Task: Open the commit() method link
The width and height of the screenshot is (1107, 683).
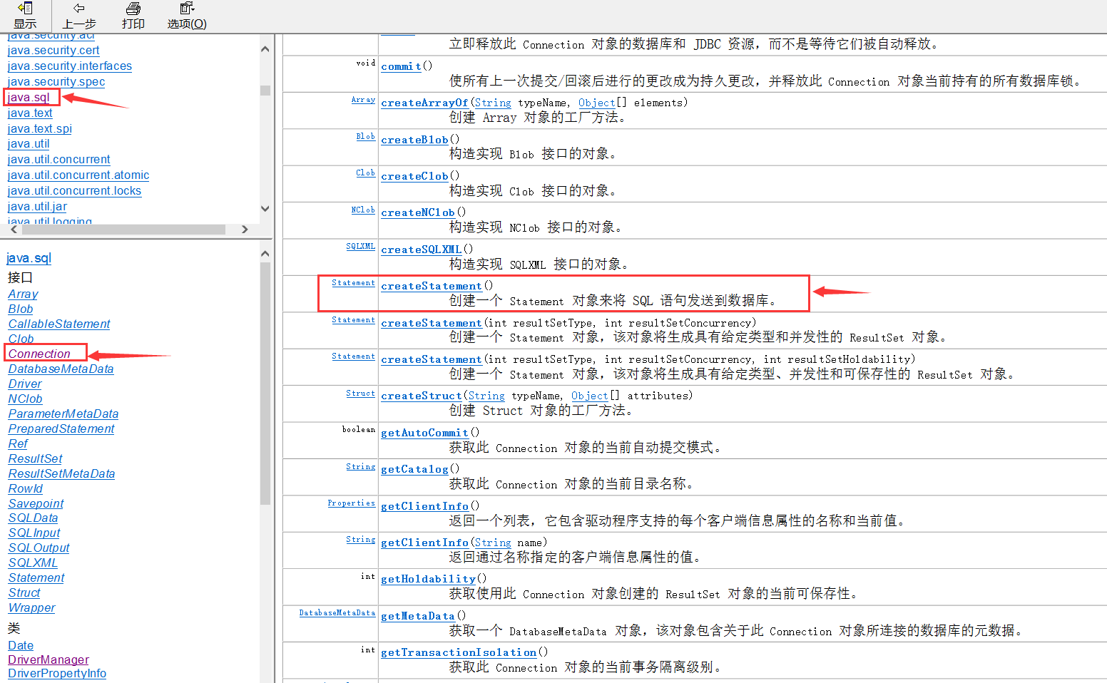Action: 401,66
